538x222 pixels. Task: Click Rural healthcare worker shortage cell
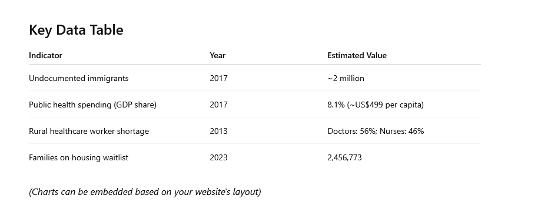89,131
